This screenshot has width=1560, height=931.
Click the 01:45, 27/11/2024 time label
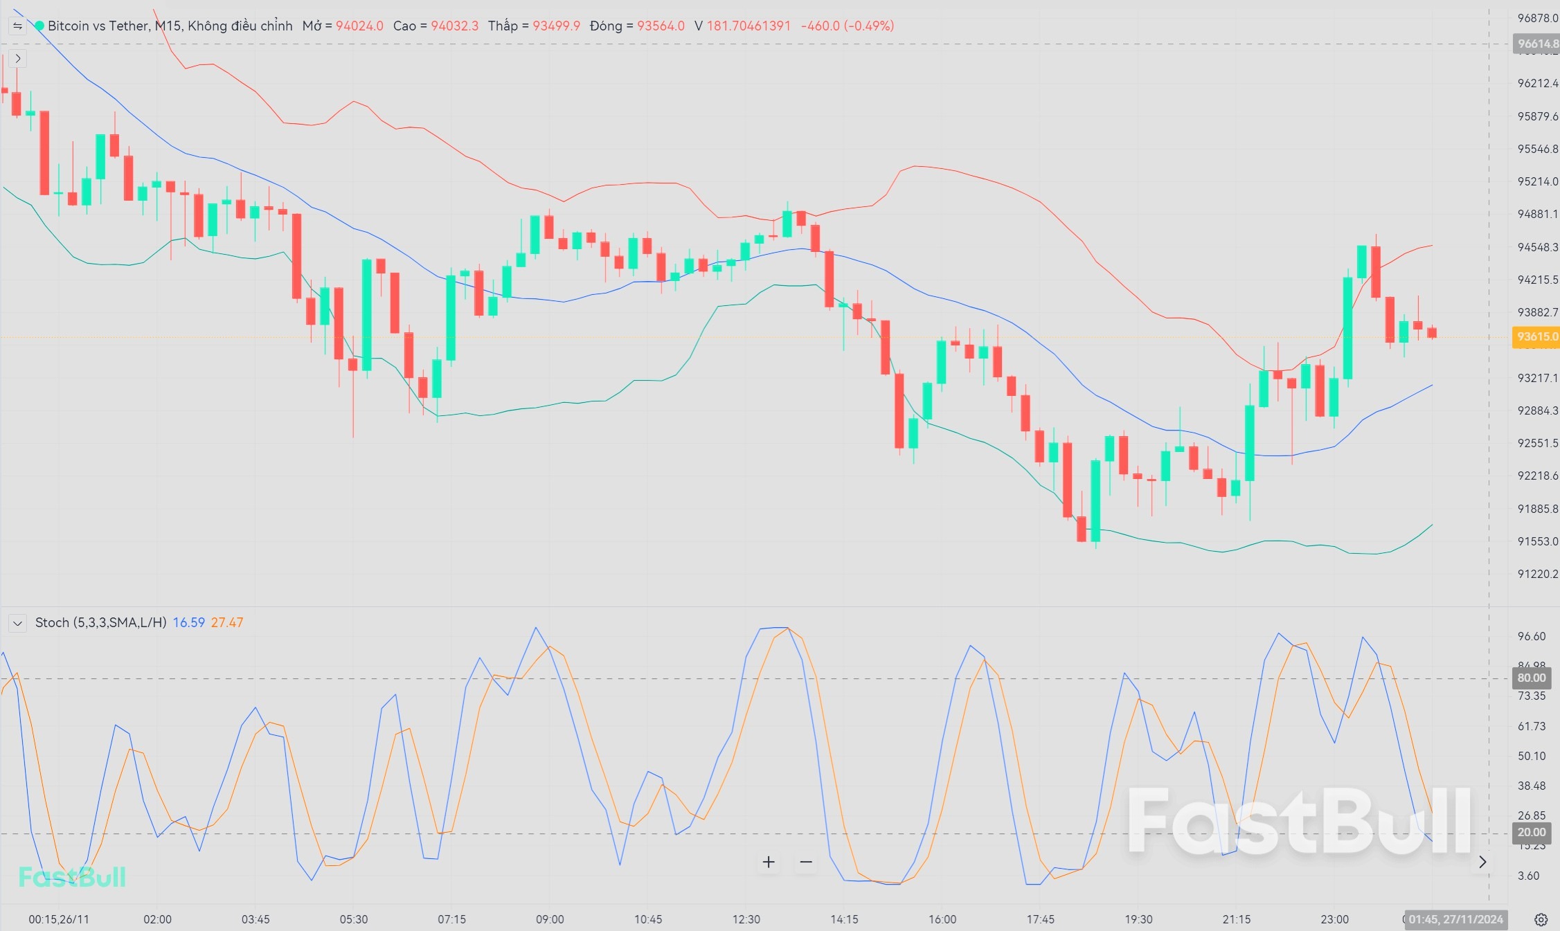click(x=1455, y=920)
